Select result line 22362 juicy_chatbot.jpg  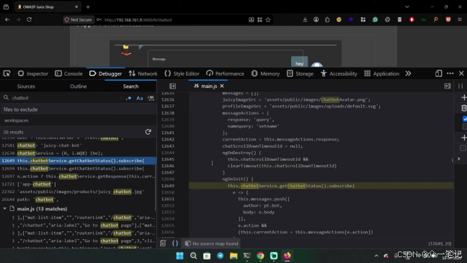(78, 192)
